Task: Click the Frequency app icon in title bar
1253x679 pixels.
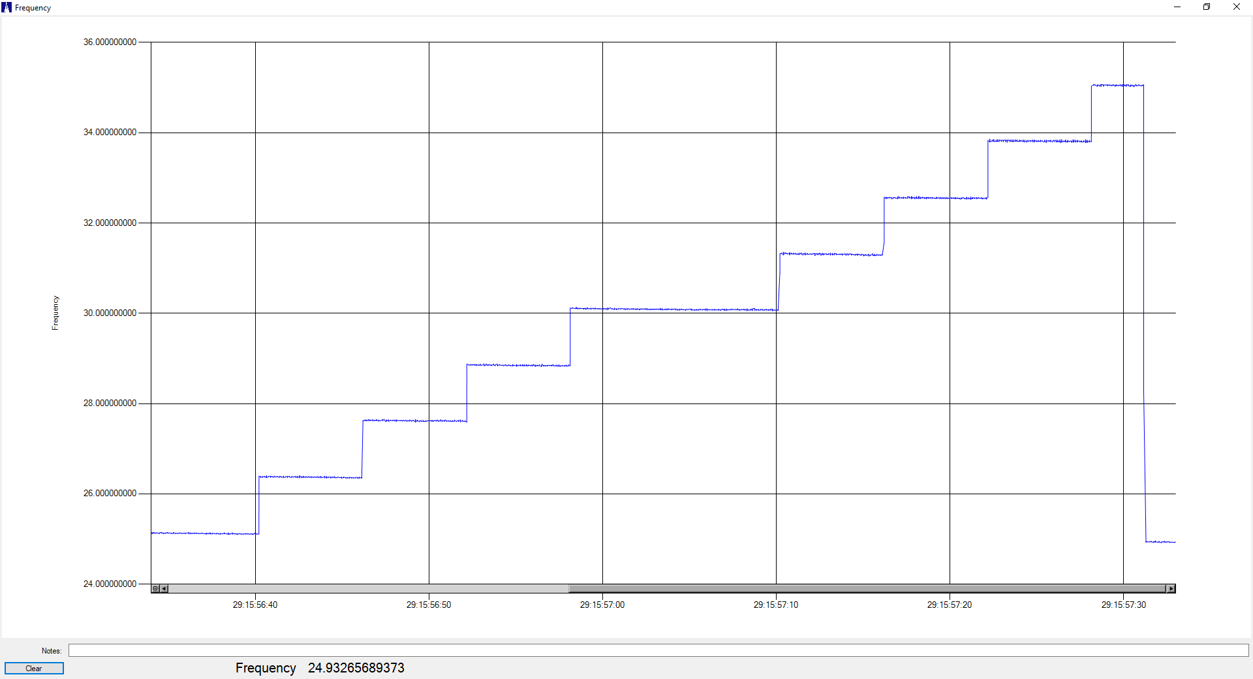Action: click(x=7, y=7)
